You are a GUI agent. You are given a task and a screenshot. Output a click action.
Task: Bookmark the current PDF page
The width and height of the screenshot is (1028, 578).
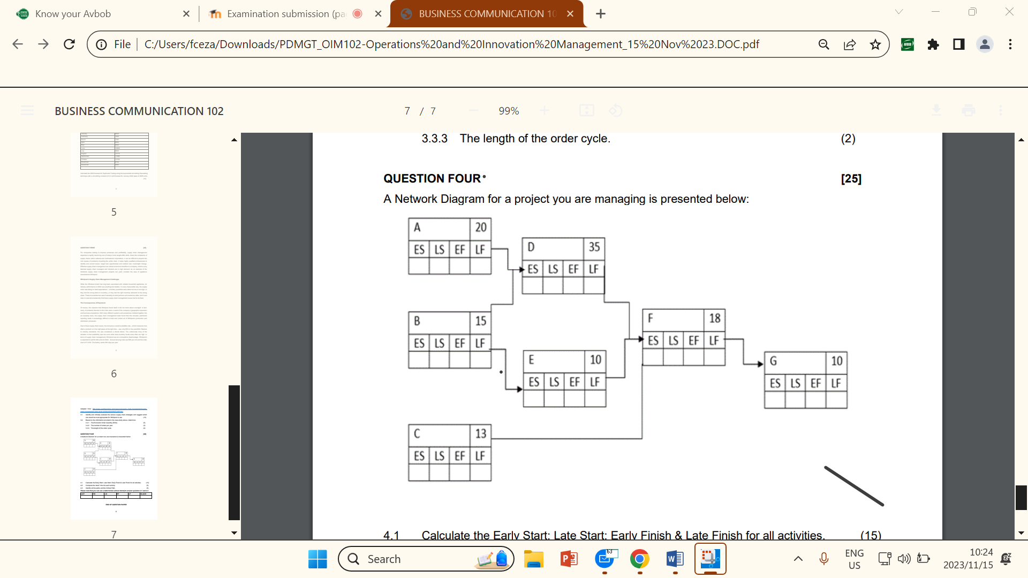point(876,44)
